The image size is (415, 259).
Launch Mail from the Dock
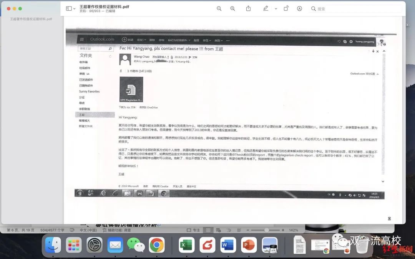115,245
